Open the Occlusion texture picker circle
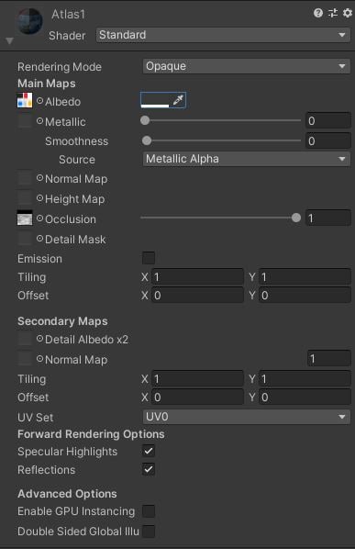This screenshot has width=355, height=549. tap(39, 218)
